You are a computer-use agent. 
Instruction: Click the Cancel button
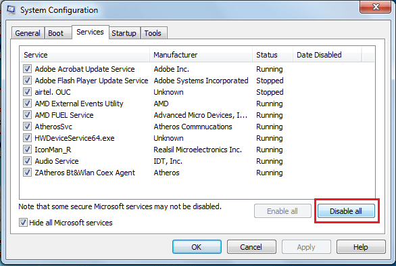point(251,247)
